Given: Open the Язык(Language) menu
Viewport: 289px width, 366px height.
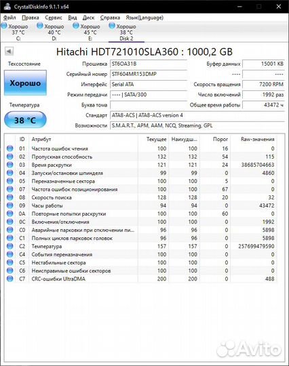Looking at the screenshot, I should 144,18.
